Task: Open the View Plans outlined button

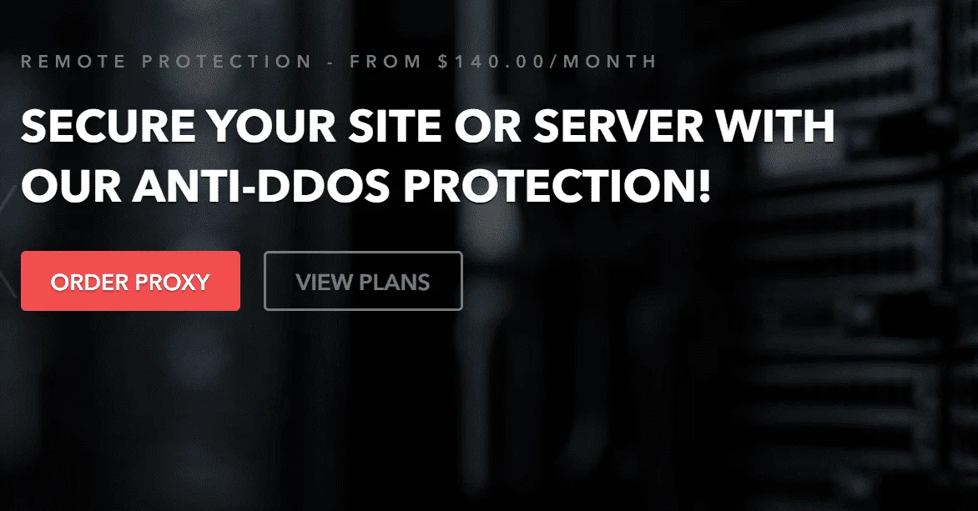Action: [363, 281]
